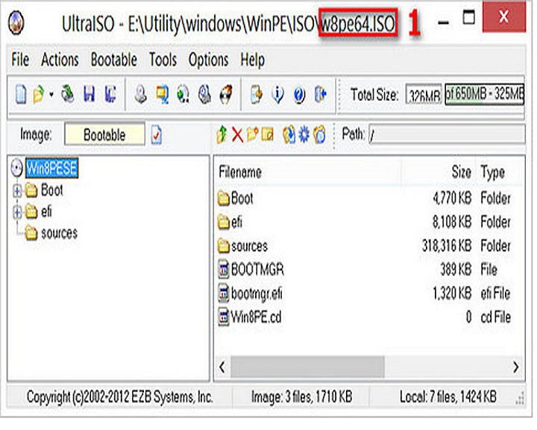The image size is (537, 430).
Task: Open the Help menu
Action: pyautogui.click(x=252, y=59)
